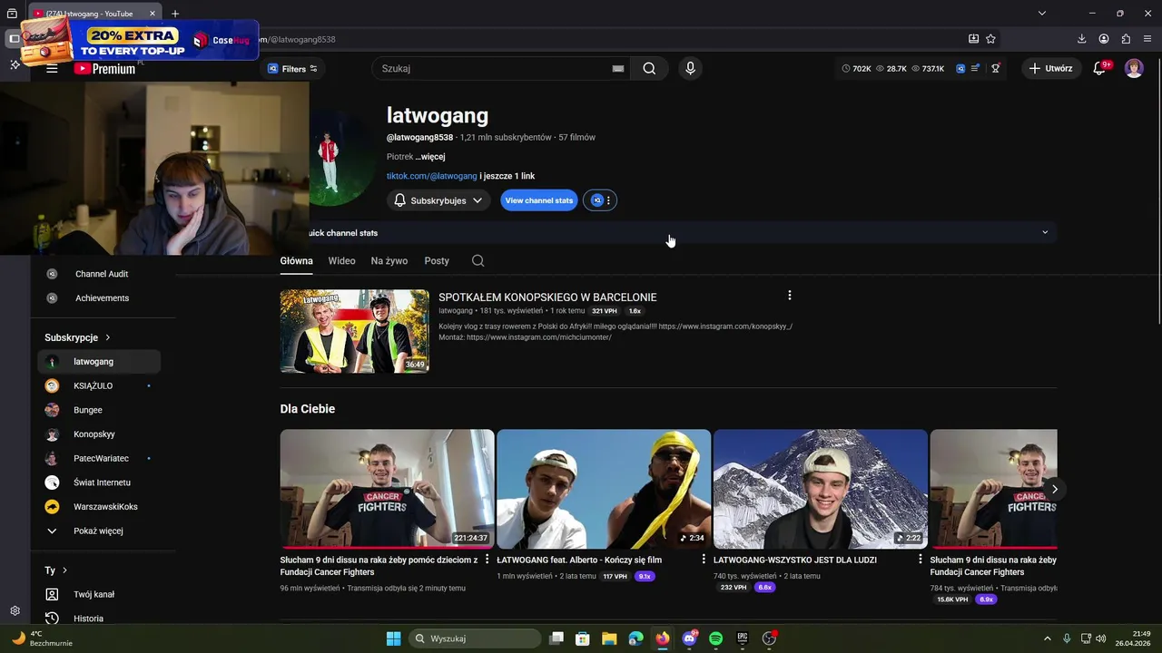Image resolution: width=1162 pixels, height=653 pixels.
Task: Open the account avatar menu
Action: pos(1134,68)
